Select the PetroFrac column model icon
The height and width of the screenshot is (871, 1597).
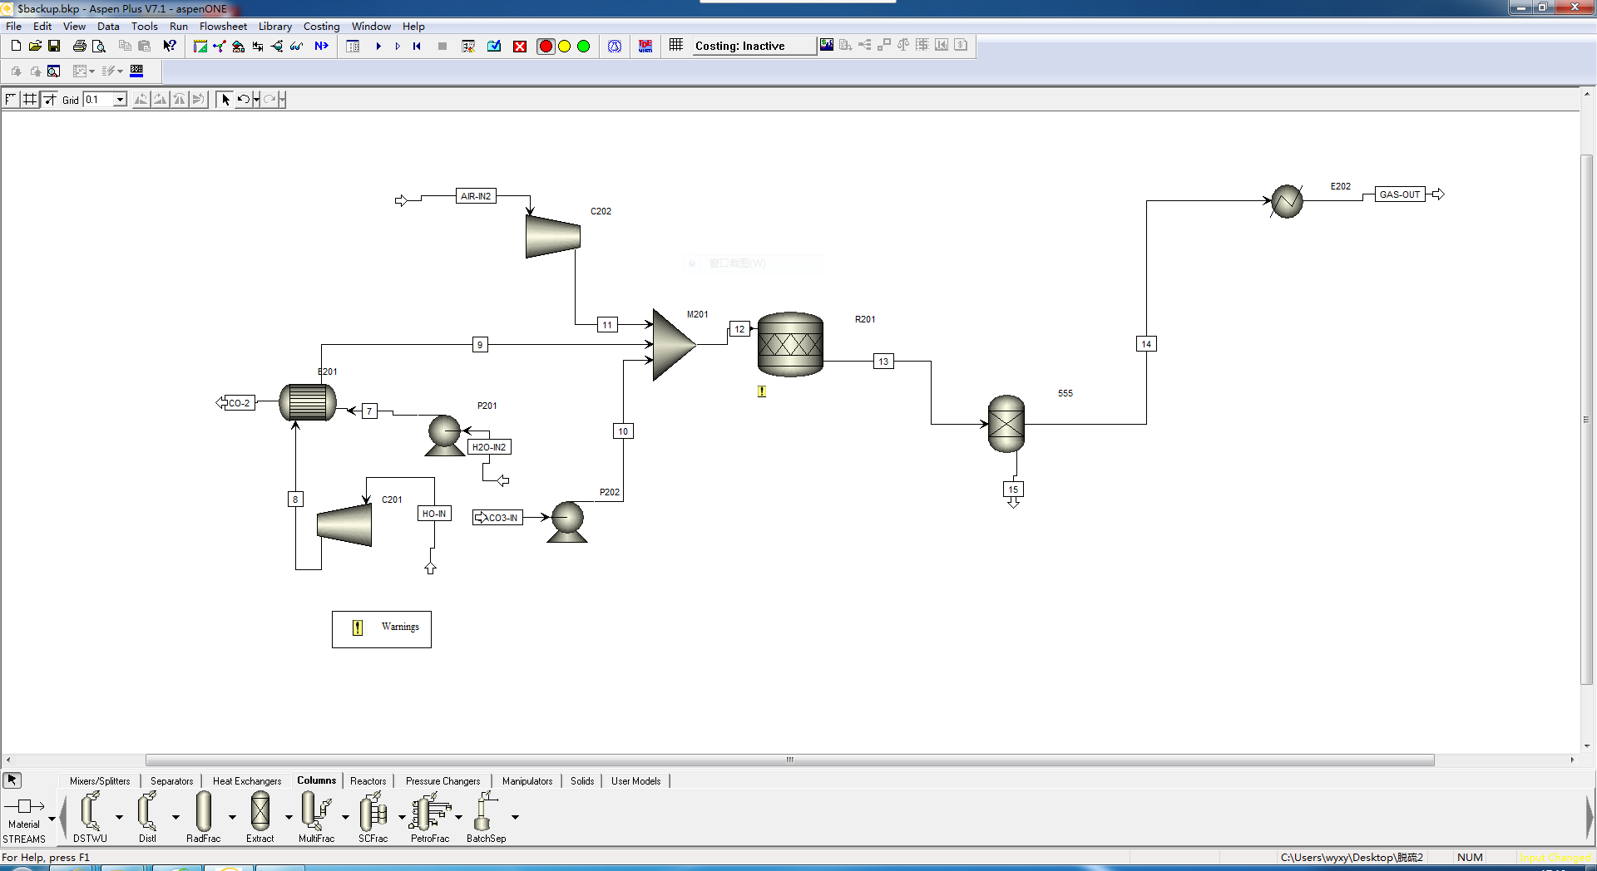[430, 811]
